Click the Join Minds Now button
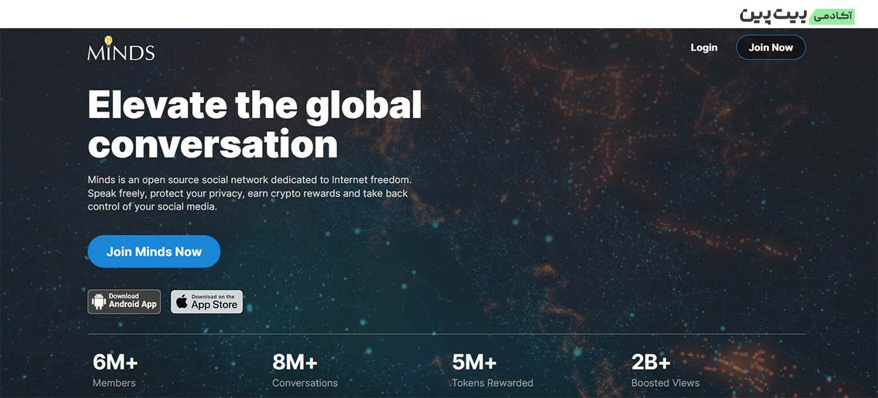Viewport: 878px width, 398px height. [x=154, y=251]
